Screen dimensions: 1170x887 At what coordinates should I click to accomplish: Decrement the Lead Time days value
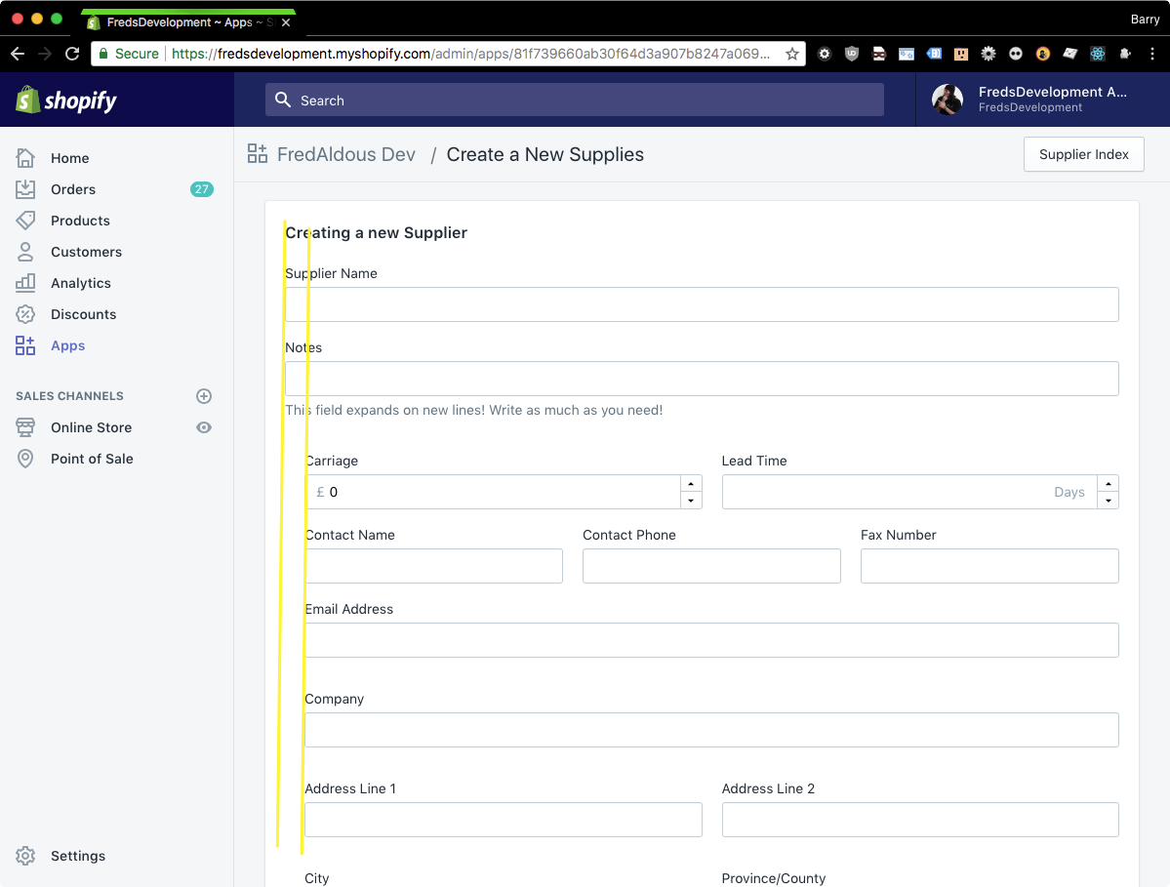point(1108,500)
